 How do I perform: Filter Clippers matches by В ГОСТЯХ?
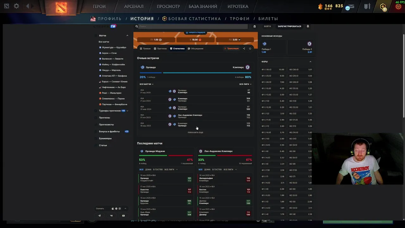(217, 169)
